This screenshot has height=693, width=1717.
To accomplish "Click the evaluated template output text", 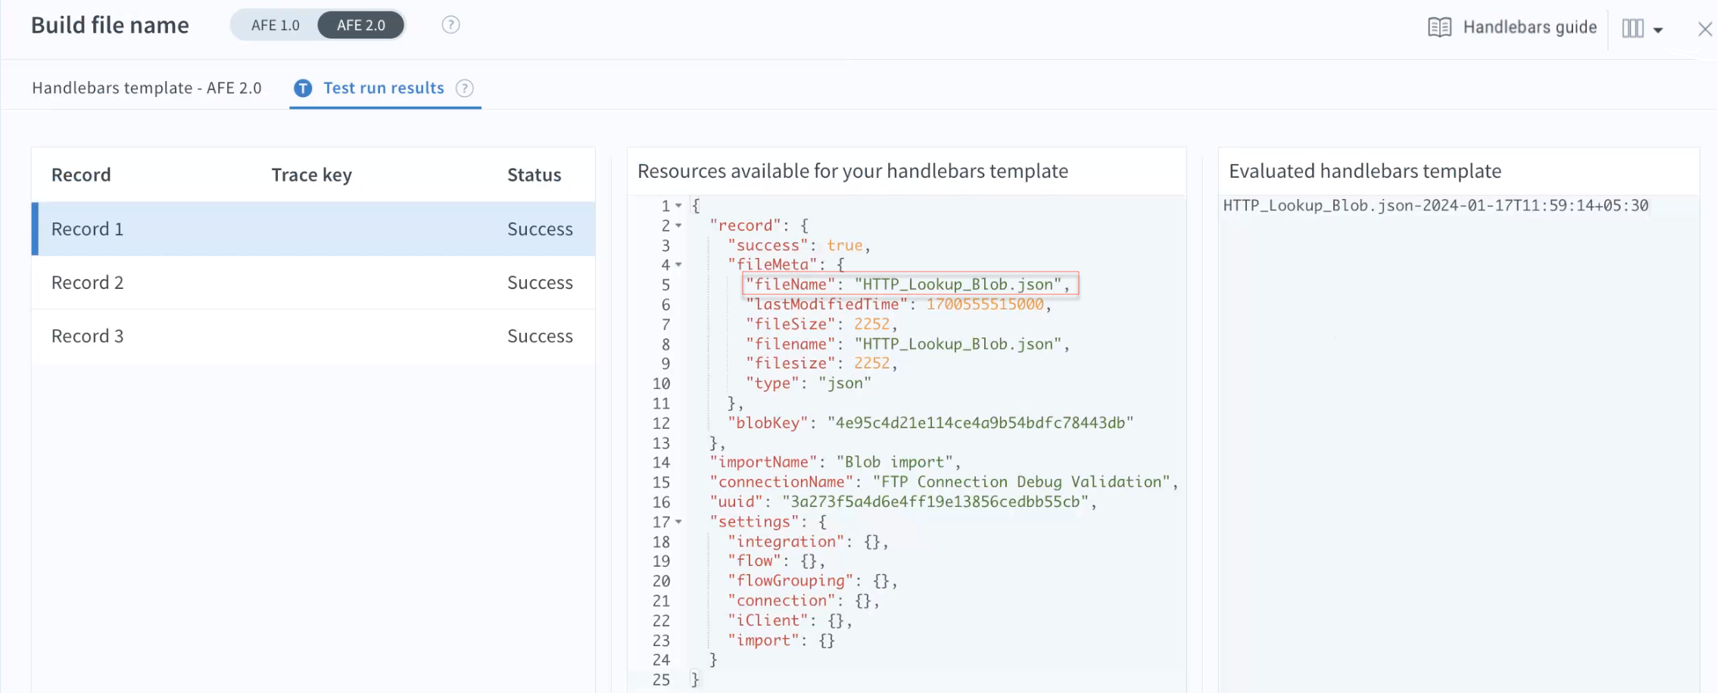I will click(x=1435, y=206).
